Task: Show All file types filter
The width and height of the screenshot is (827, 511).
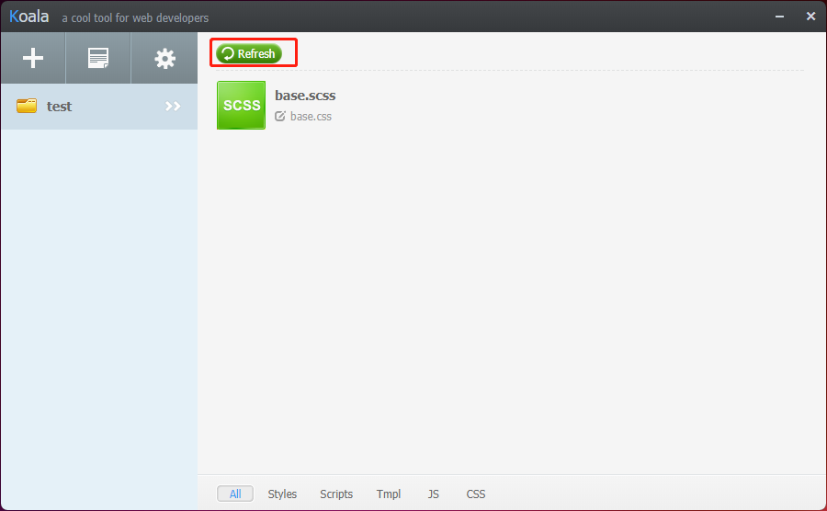Action: coord(235,494)
